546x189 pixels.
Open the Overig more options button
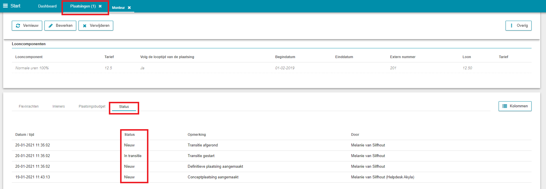[x=518, y=26]
